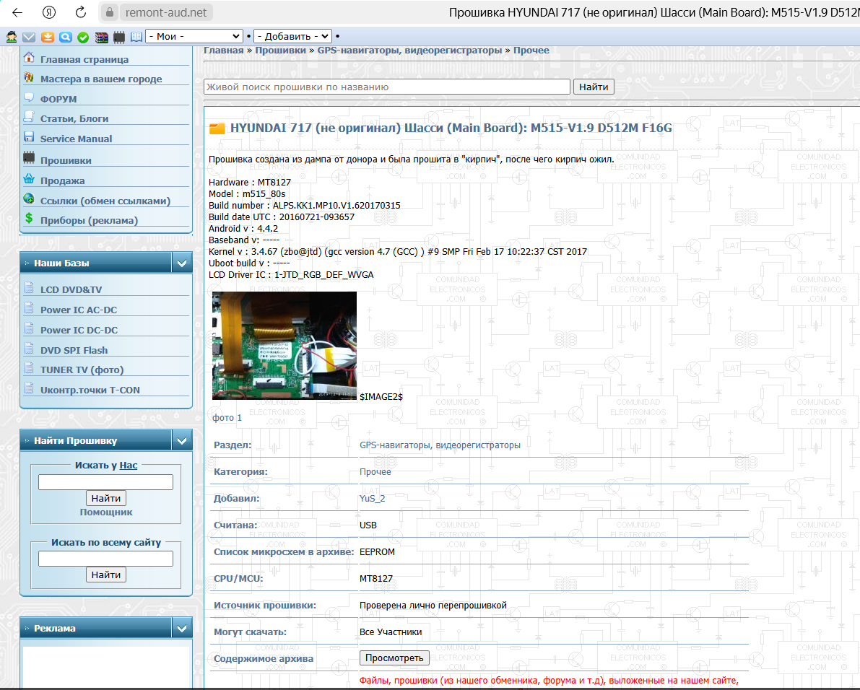Click the chip icon beside Прошивки
This screenshot has height=690, width=860.
[x=29, y=158]
